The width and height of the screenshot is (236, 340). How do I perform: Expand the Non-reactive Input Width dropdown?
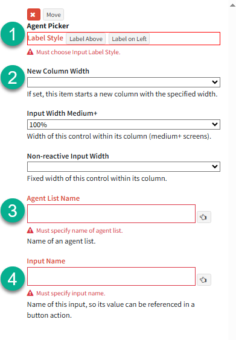[x=124, y=166]
